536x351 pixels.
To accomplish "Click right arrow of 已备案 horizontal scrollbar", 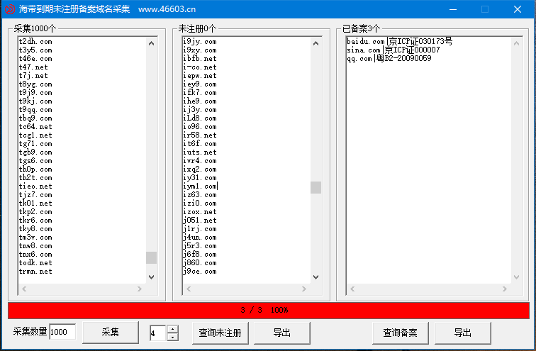I will click(x=505, y=289).
